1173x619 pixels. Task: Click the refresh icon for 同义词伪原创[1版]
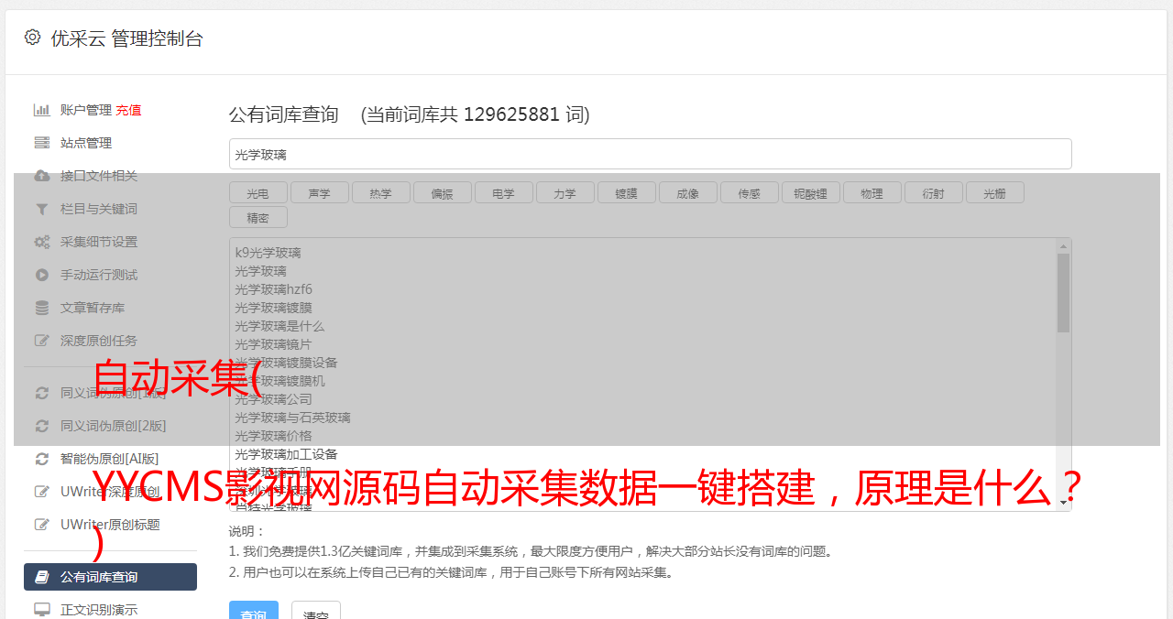pyautogui.click(x=42, y=393)
